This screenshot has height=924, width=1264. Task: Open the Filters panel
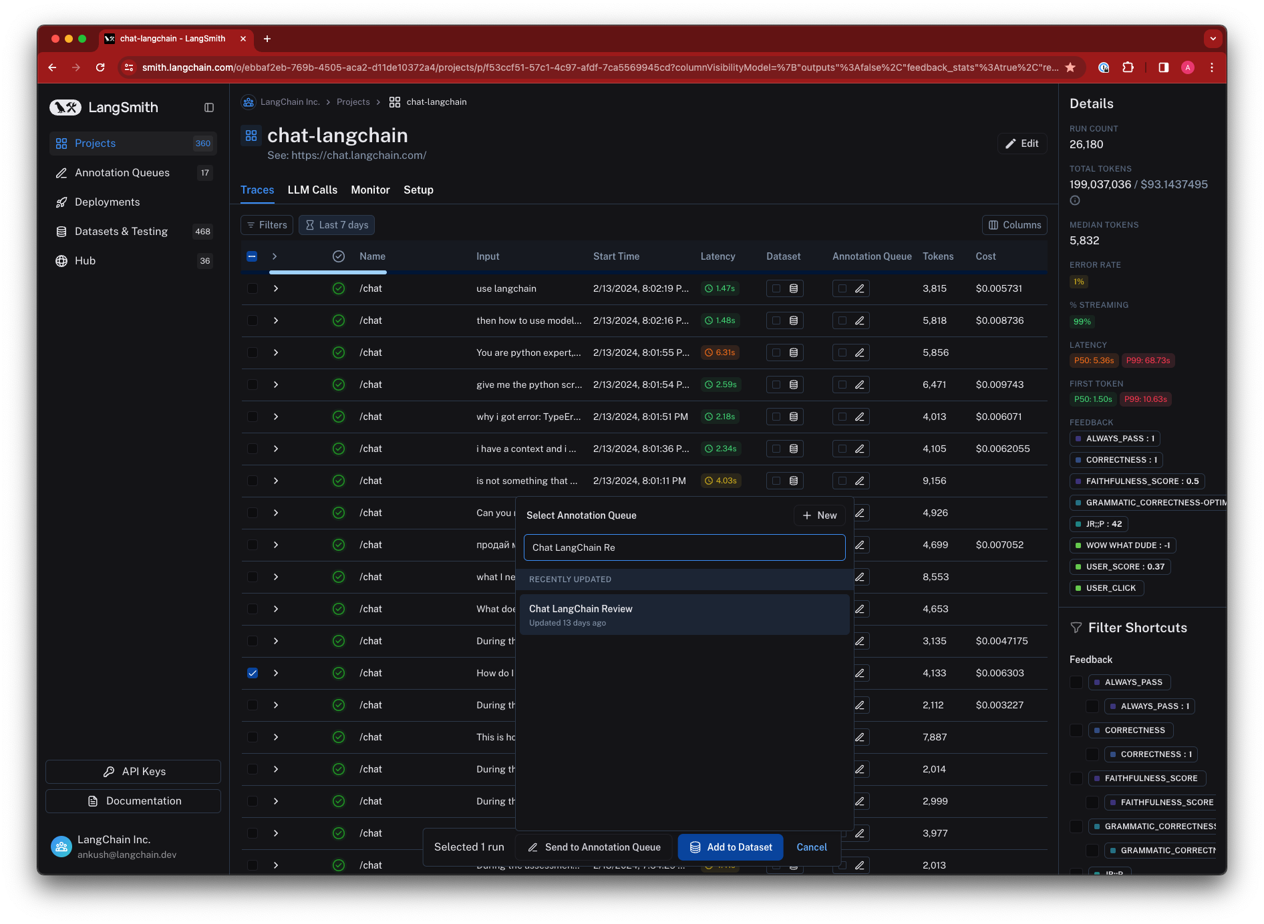[267, 225]
